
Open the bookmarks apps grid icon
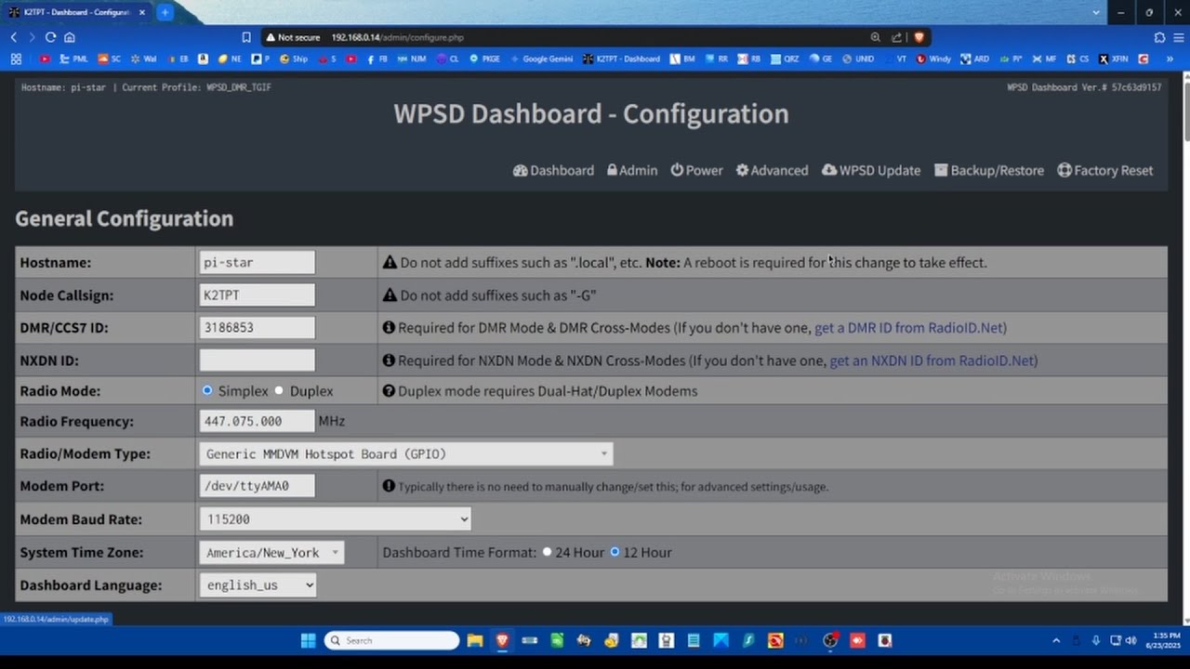click(16, 59)
